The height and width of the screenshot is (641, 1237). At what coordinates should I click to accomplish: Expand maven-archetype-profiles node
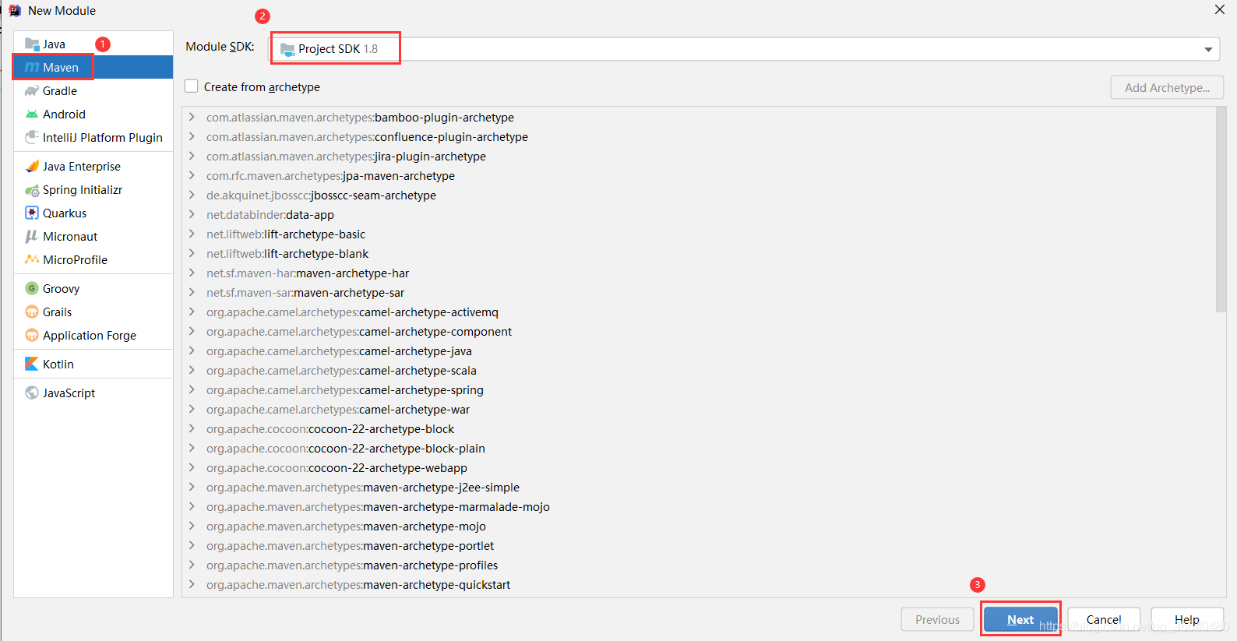192,565
